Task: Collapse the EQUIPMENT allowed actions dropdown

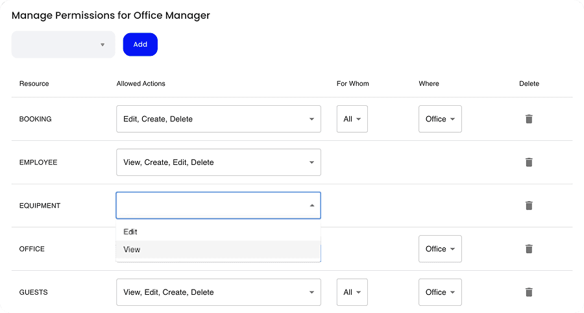Action: point(219,205)
